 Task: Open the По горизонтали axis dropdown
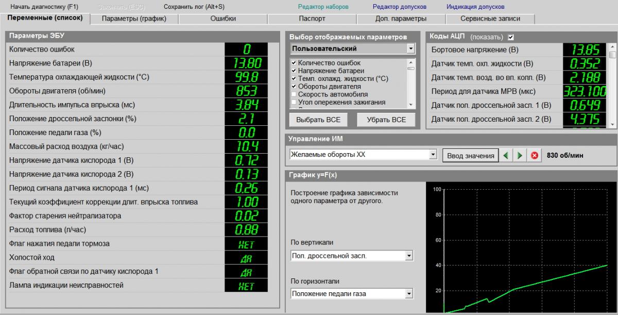(x=409, y=294)
